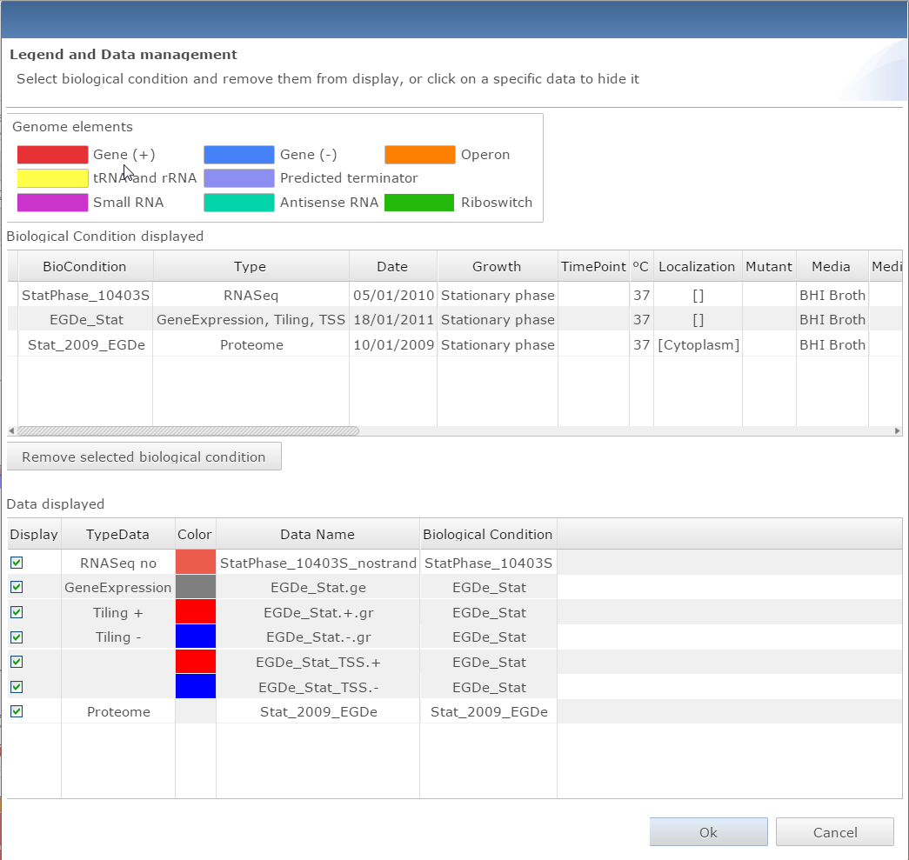This screenshot has height=860, width=909.
Task: Uncheck display for RNASeq no row
Action: pyautogui.click(x=17, y=563)
